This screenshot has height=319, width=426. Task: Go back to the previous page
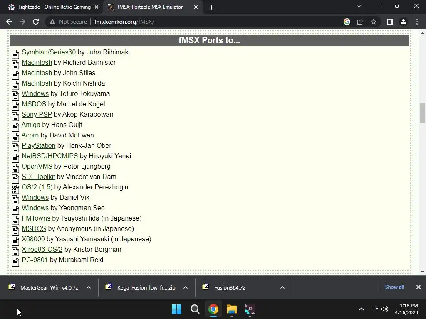point(9,22)
